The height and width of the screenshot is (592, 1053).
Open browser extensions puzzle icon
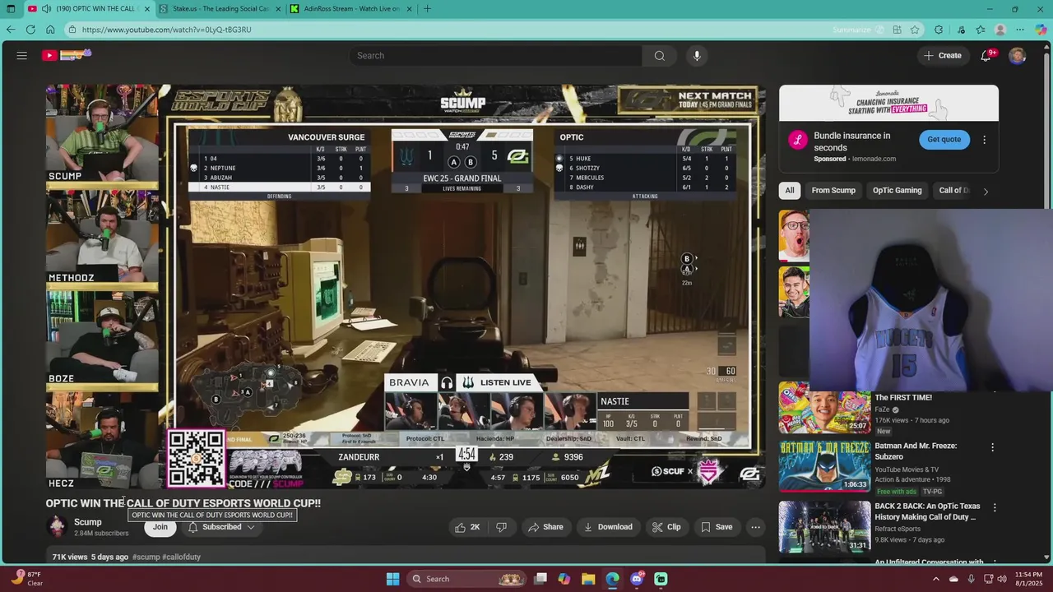939,30
